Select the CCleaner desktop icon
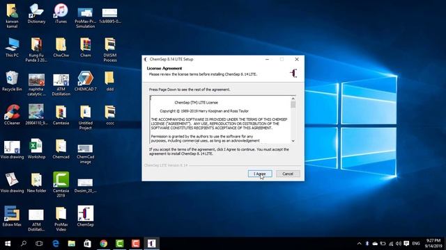The image size is (446, 250). coord(12,115)
